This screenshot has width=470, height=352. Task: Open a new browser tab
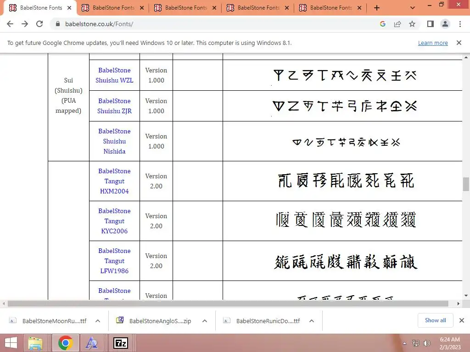coord(377,8)
